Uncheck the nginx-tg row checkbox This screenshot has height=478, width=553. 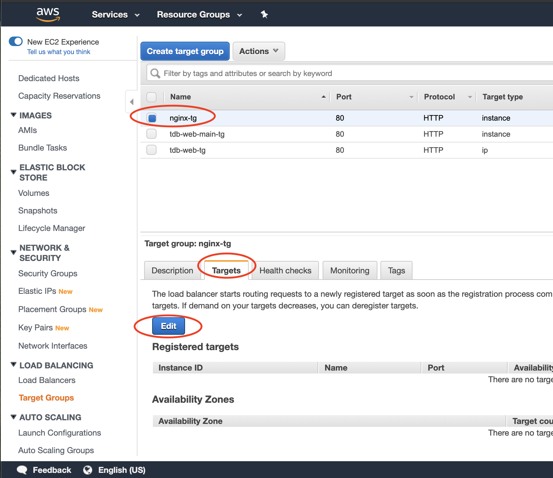pos(152,118)
